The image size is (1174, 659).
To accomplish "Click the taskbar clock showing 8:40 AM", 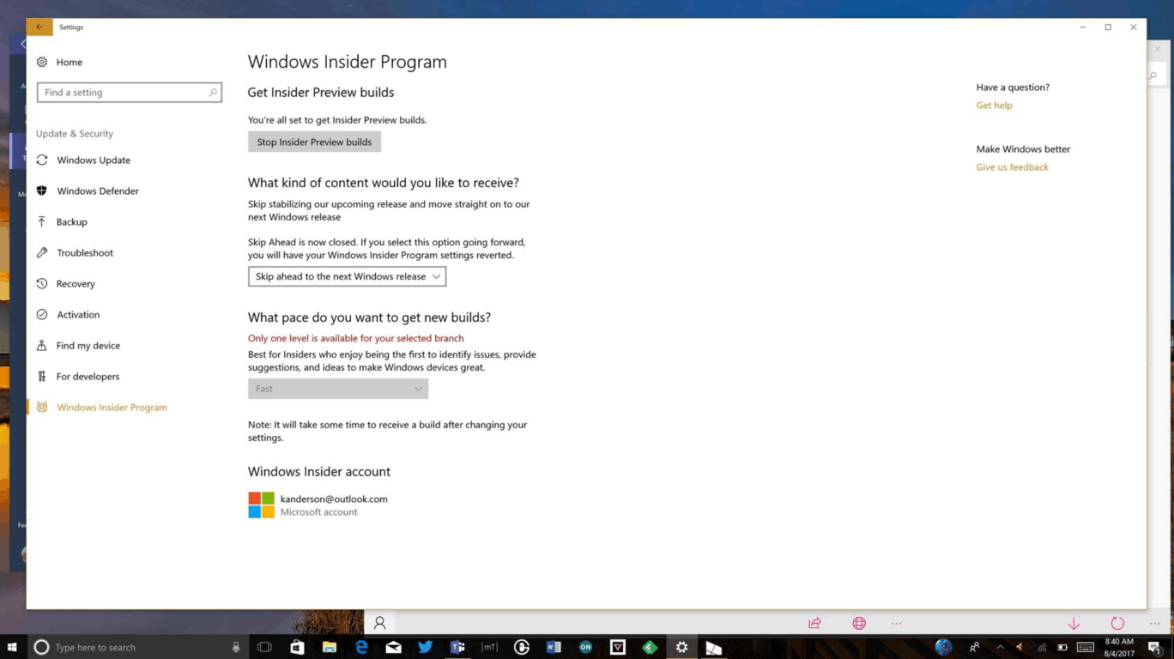I will 1119,647.
